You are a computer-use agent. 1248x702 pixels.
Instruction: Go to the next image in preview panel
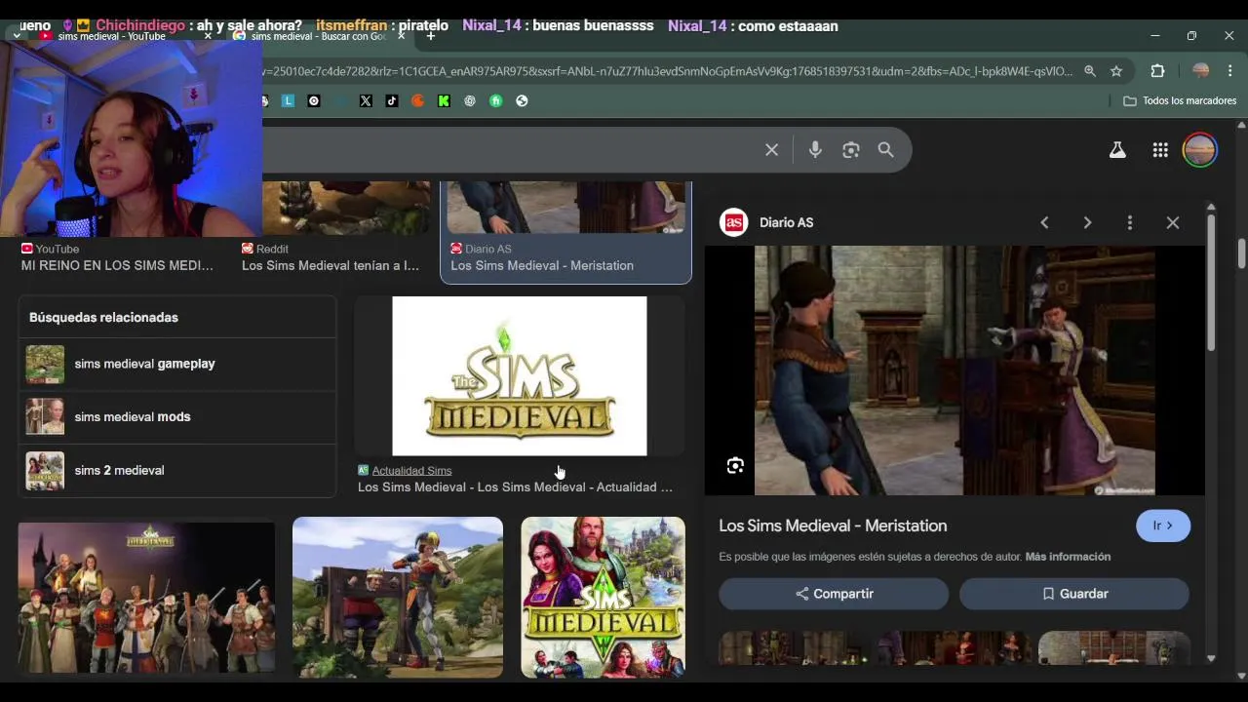click(1087, 222)
